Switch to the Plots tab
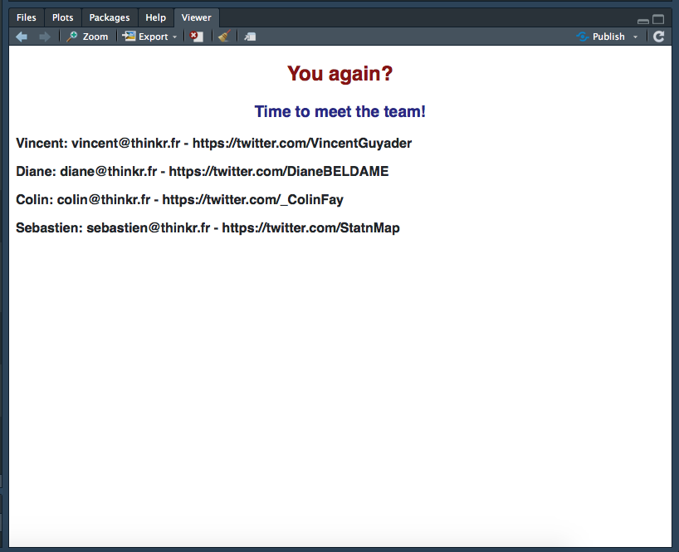The image size is (679, 552). click(63, 17)
